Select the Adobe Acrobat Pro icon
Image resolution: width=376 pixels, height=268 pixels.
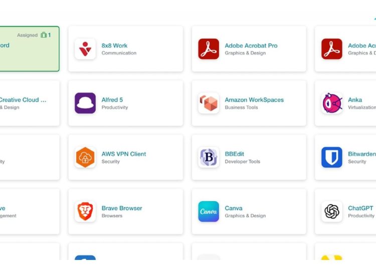point(209,49)
